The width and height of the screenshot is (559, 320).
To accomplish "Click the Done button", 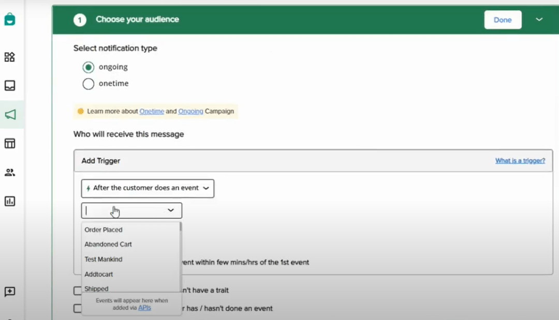I will point(503,19).
